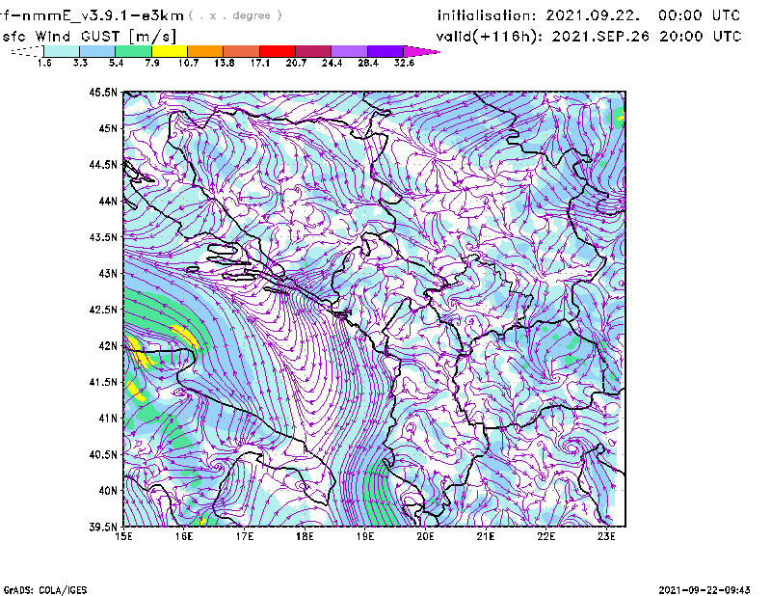Click the light cyan 1.6–3.3 legend swatch

62,51
